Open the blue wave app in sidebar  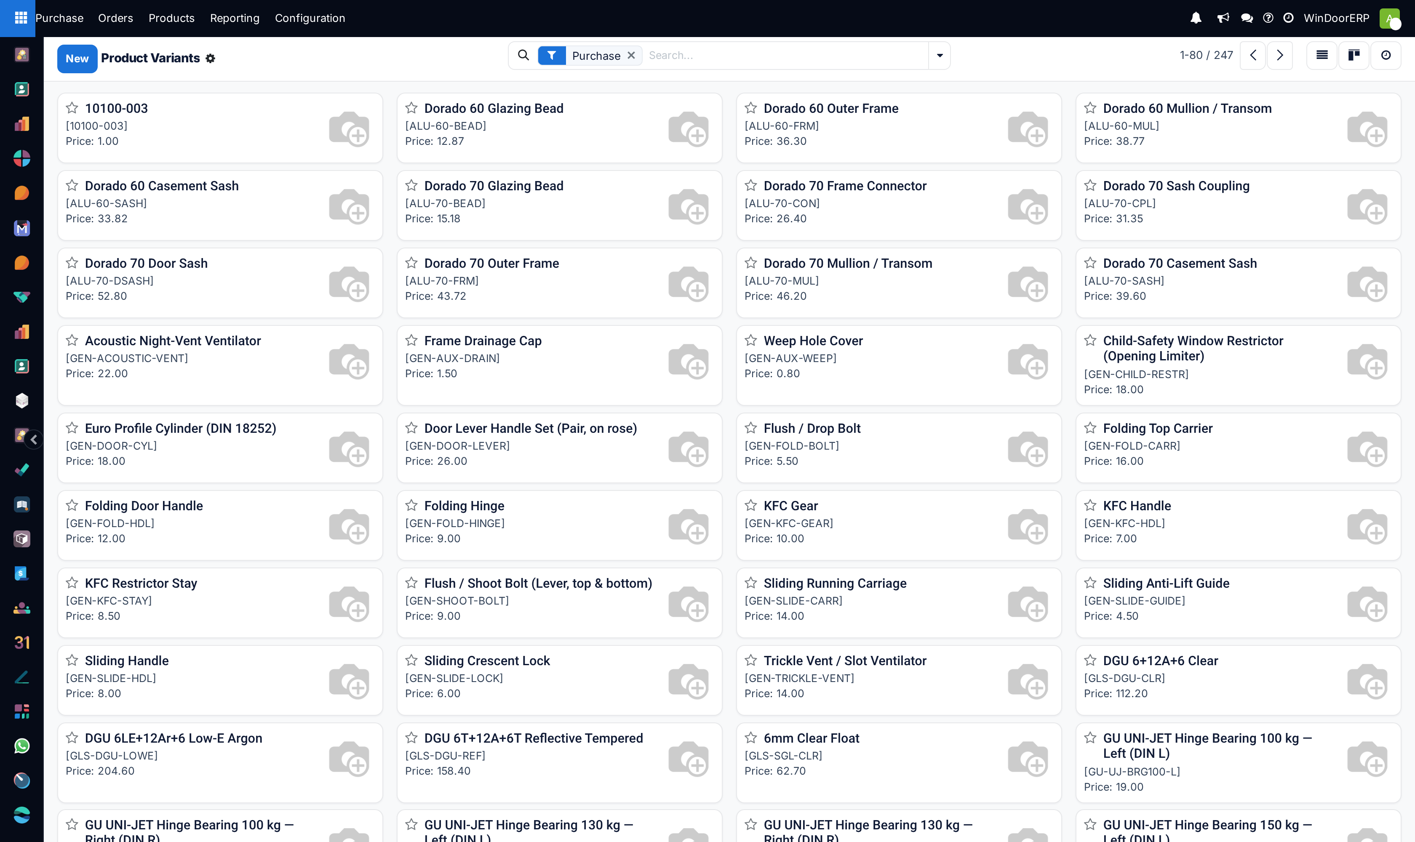point(21,815)
